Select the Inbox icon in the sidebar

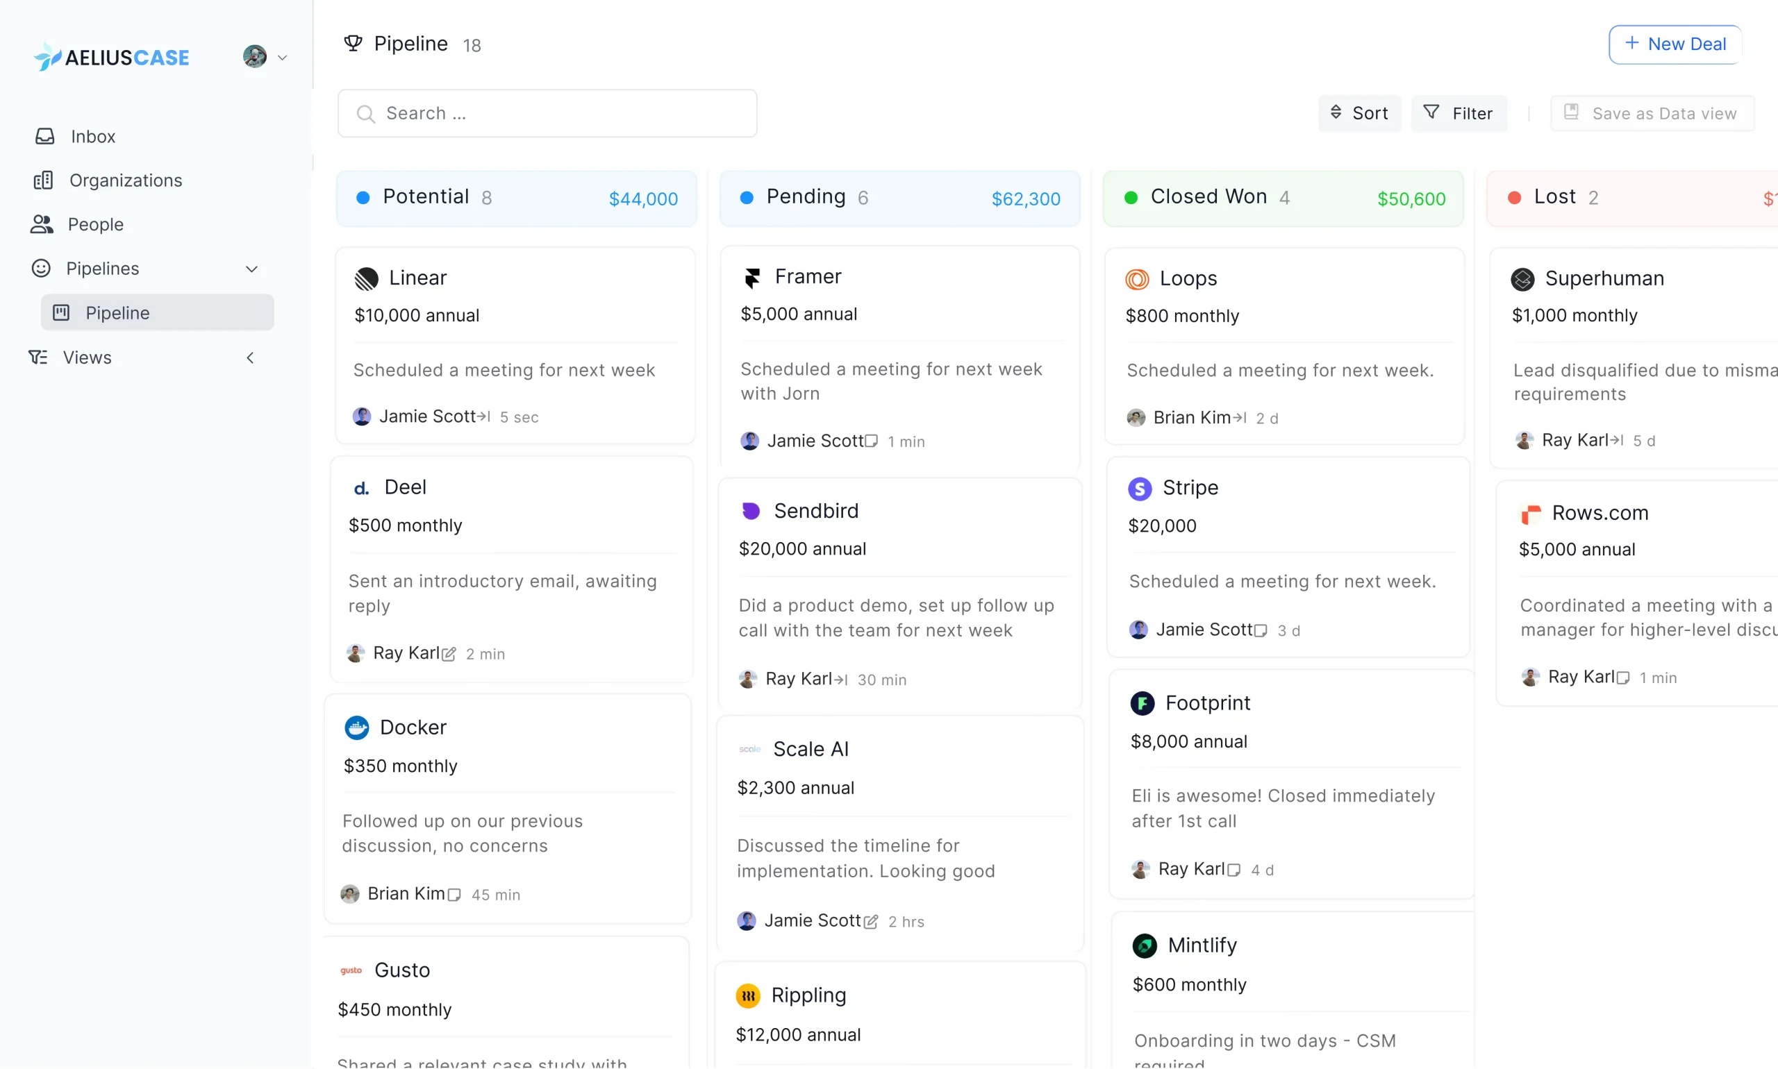[x=44, y=136]
